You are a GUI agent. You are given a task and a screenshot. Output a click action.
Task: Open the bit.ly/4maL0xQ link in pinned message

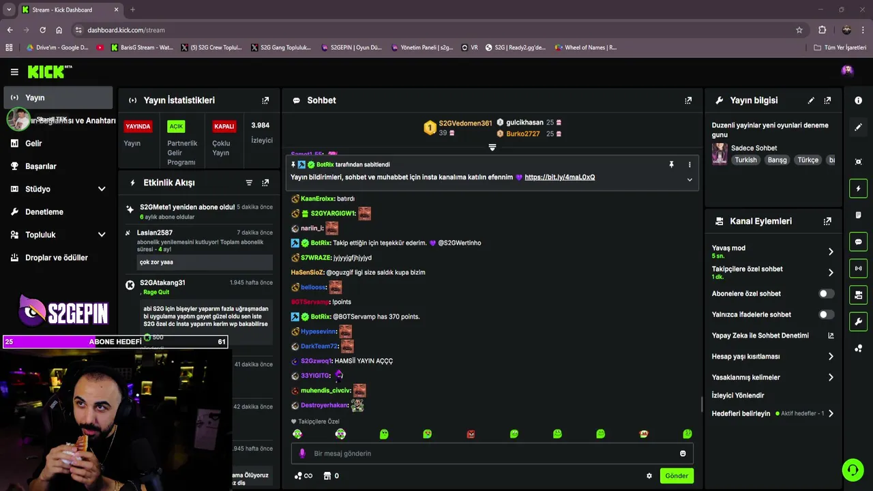click(x=560, y=177)
